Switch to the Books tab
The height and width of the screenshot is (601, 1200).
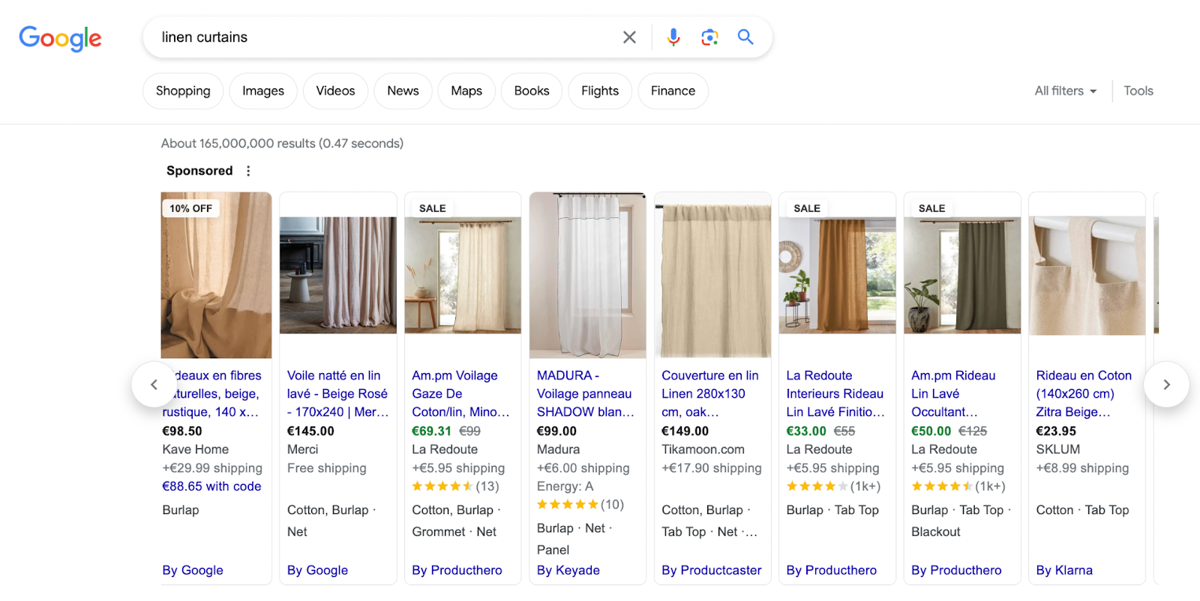coord(532,91)
